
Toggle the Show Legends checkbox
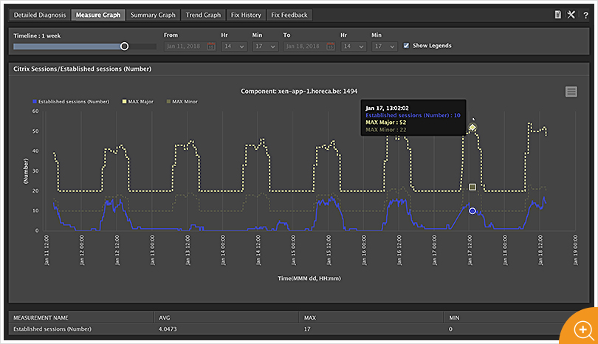pos(406,45)
